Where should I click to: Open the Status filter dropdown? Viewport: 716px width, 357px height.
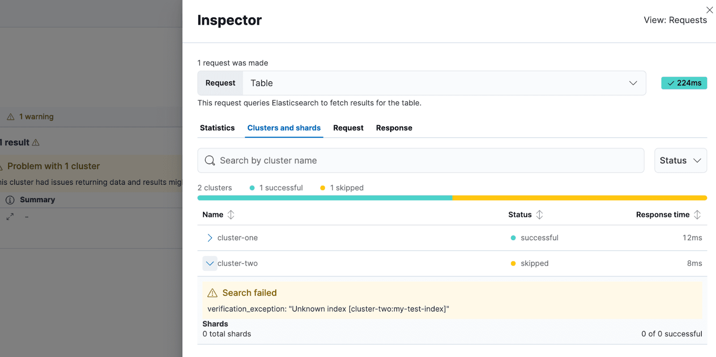point(680,161)
